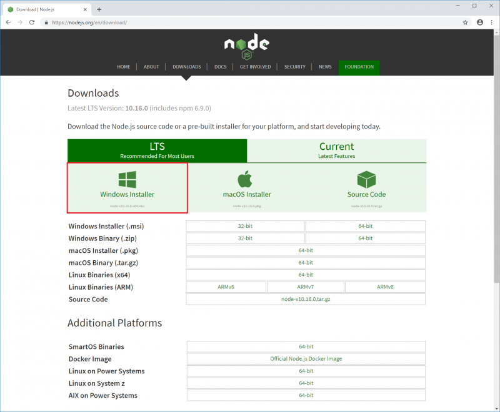Download 32-bit Windows Binary (.zip)
Image resolution: width=500 pixels, height=412 pixels.
pos(245,238)
